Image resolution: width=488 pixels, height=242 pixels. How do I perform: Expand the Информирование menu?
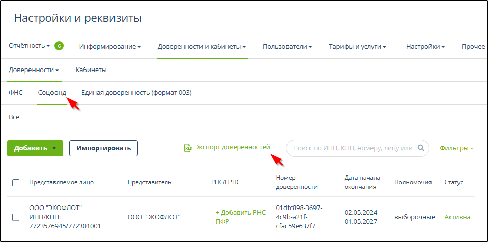(x=110, y=47)
